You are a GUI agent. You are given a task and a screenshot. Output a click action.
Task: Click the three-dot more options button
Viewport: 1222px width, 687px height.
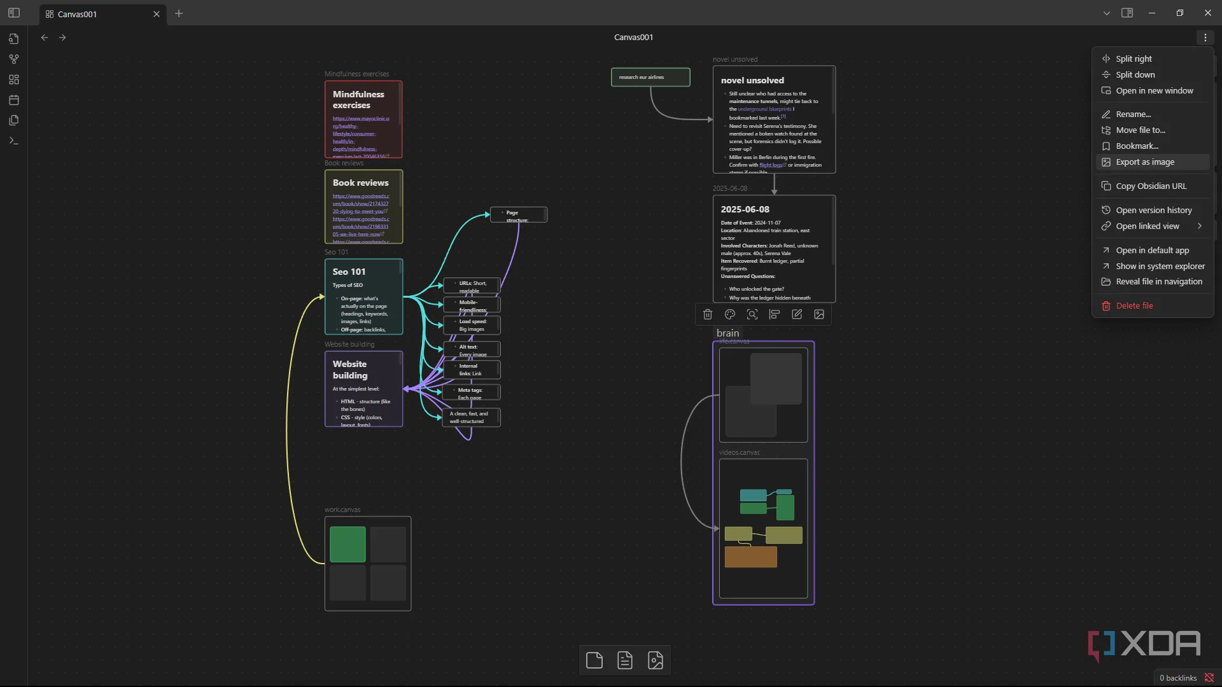coord(1205,38)
